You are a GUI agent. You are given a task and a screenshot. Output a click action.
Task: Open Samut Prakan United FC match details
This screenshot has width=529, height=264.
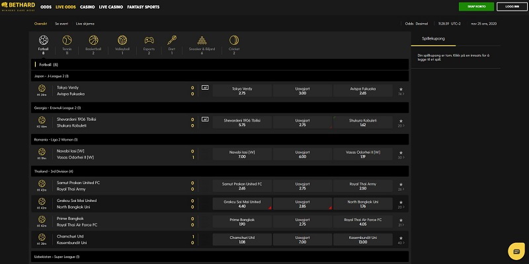(x=78, y=186)
